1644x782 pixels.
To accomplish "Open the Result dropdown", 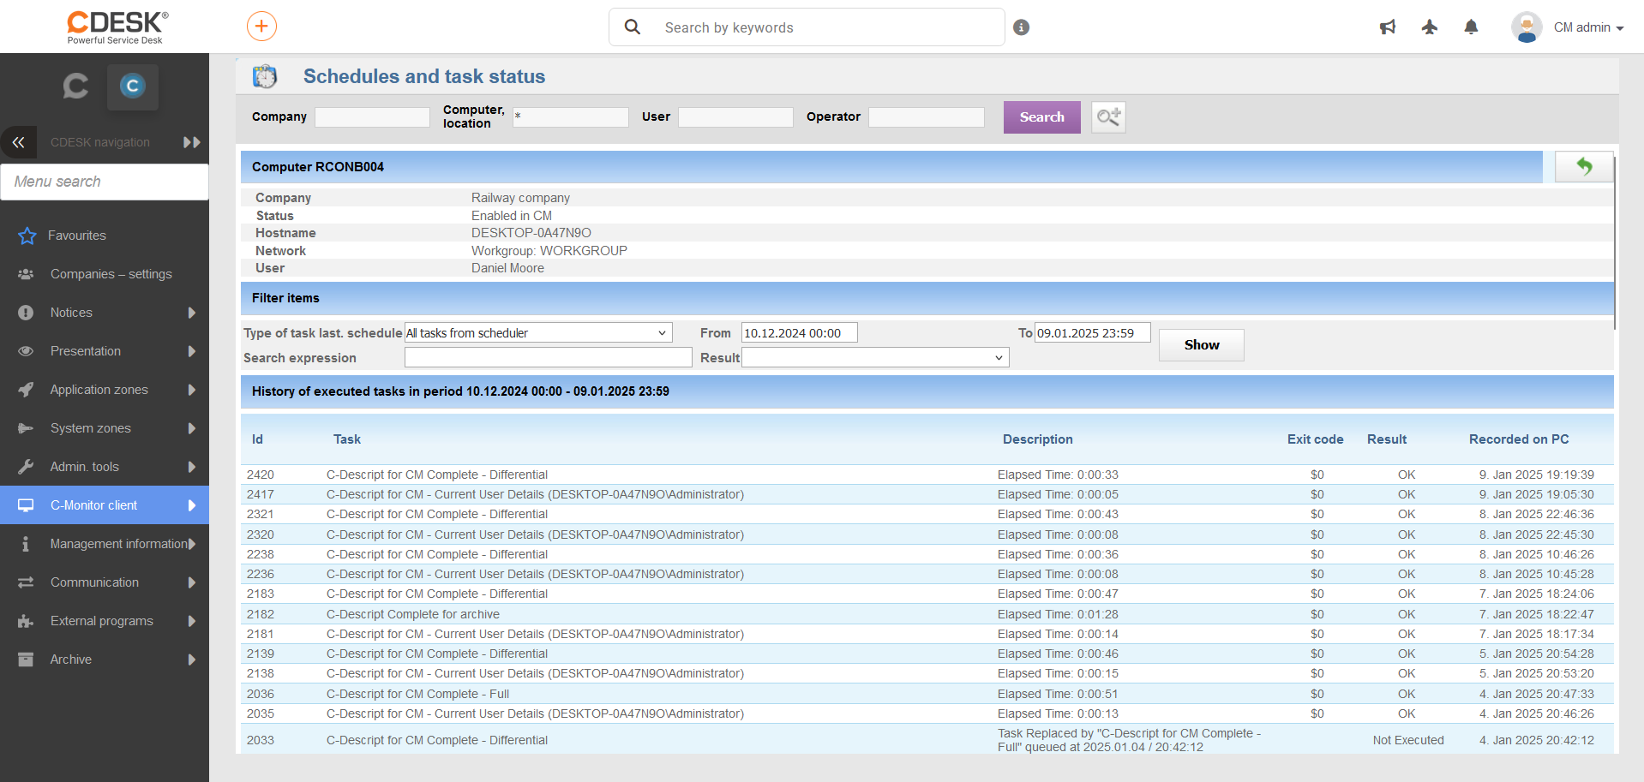I will [x=875, y=357].
